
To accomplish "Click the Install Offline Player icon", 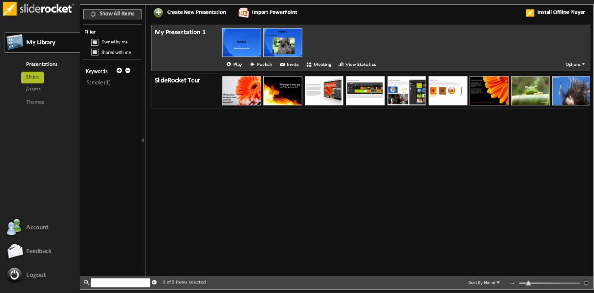I will tap(530, 13).
